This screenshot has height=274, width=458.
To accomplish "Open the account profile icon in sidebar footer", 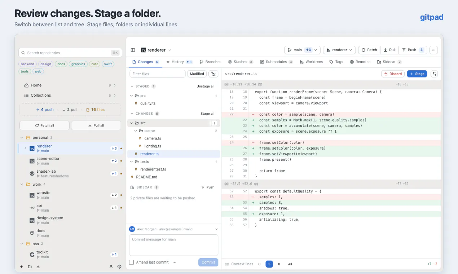I will (111, 267).
